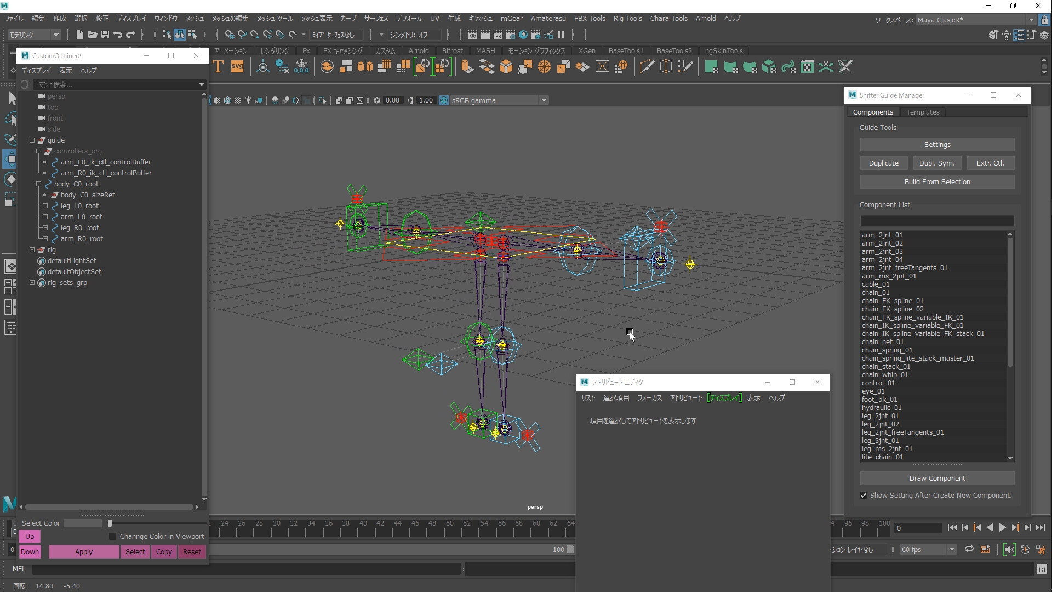
Task: Click the Freeze Transformations snowflake icon
Action: (301, 67)
